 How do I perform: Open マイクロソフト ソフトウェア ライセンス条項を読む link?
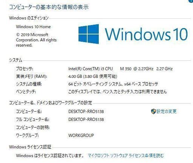click(126, 155)
